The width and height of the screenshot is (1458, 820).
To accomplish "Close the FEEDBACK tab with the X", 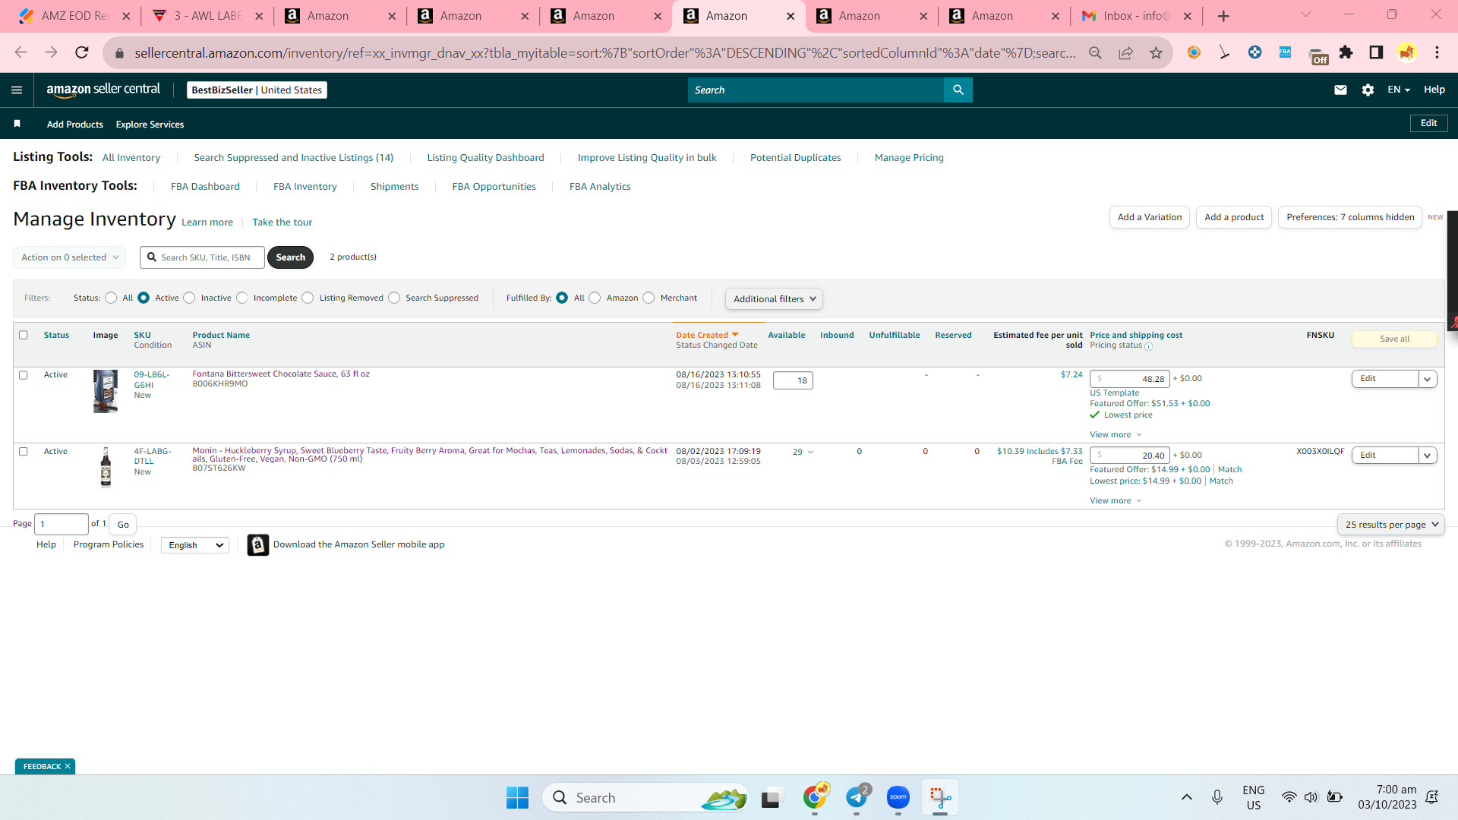I will tap(68, 766).
